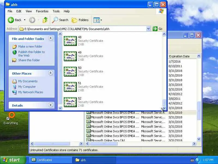Collapse the File and Folder Tasks panel
Image resolution: width=218 pixels, height=164 pixels.
pyautogui.click(x=51, y=38)
